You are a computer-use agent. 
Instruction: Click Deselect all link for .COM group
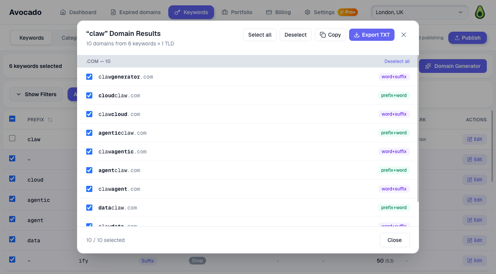point(397,61)
